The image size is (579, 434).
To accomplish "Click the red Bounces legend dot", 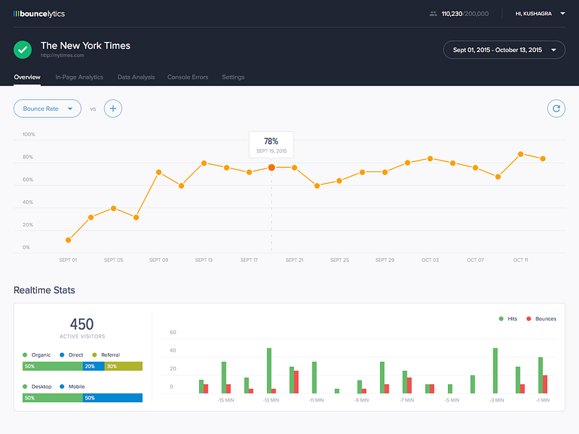I will (x=529, y=318).
